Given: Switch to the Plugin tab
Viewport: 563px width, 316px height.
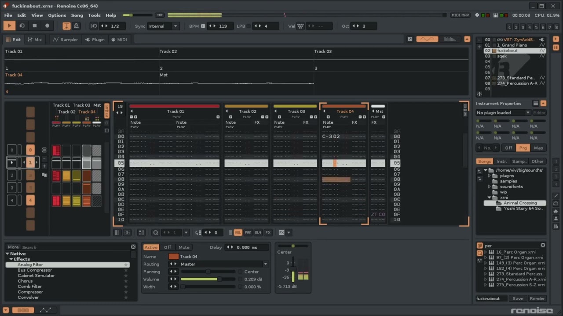Looking at the screenshot, I should (x=95, y=39).
